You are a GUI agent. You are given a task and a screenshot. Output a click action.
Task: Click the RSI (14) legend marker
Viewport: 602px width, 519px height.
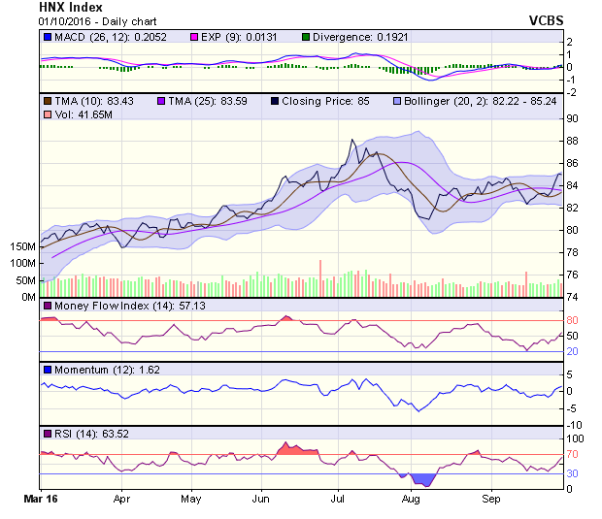tap(47, 433)
